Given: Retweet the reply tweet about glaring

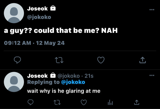Looking at the screenshot, I should [x=57, y=102].
